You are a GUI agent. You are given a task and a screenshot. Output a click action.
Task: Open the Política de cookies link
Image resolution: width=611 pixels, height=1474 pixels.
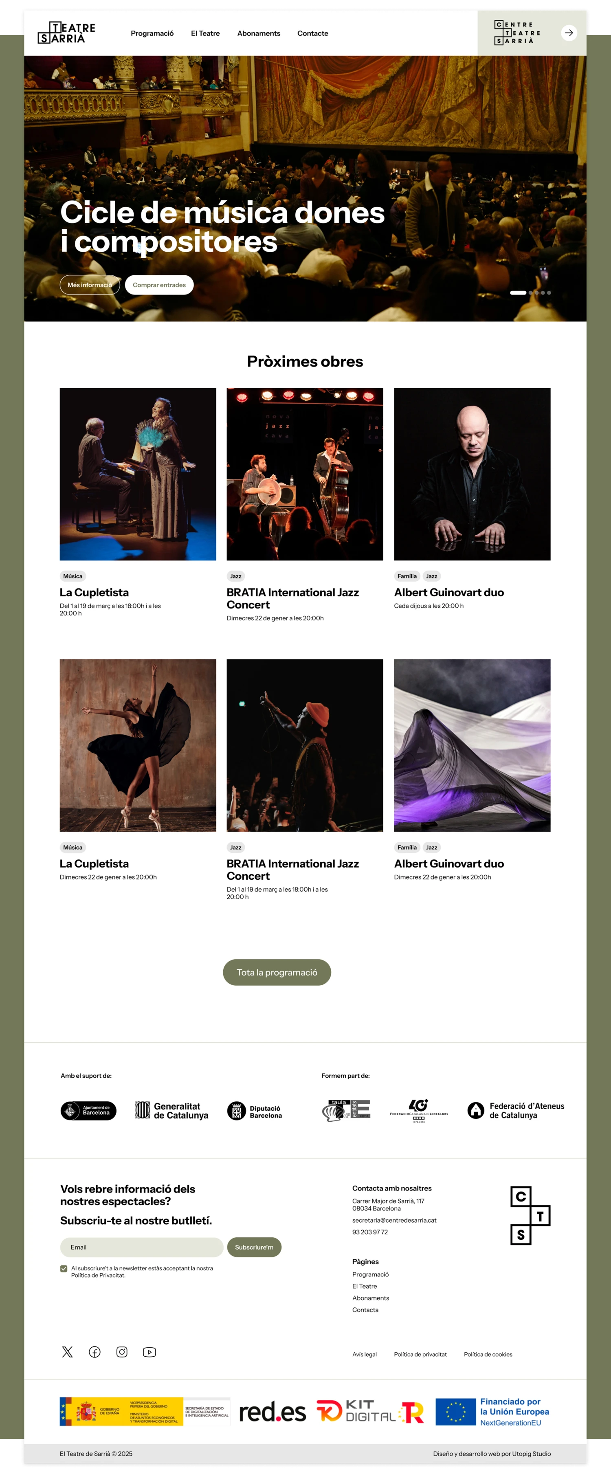pos(488,1354)
